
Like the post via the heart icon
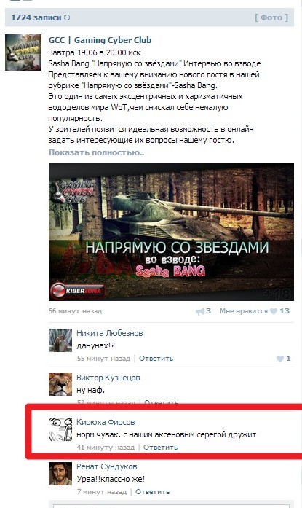coord(274,311)
